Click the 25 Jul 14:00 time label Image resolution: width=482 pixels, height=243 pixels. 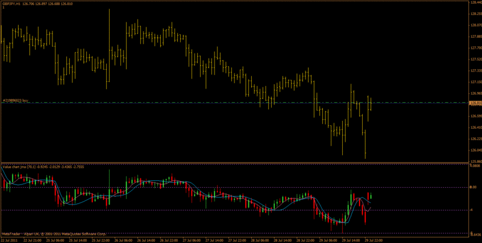[x=78, y=240]
